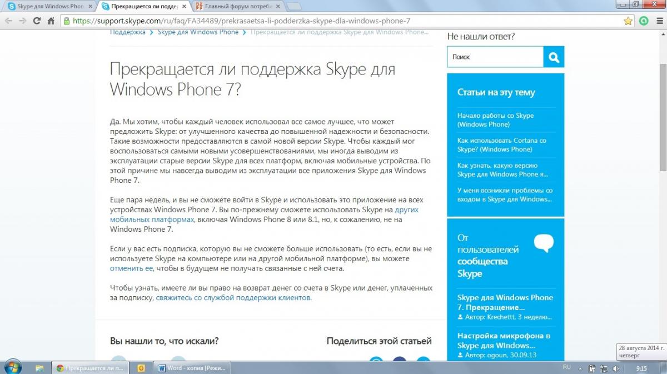Bookmark page with star icon
The height and width of the screenshot is (374, 667).
pyautogui.click(x=628, y=21)
